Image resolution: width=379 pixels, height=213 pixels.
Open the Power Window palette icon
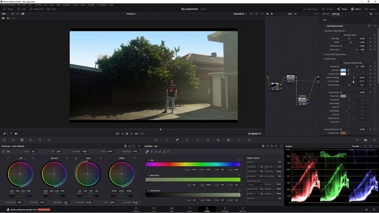(187, 140)
